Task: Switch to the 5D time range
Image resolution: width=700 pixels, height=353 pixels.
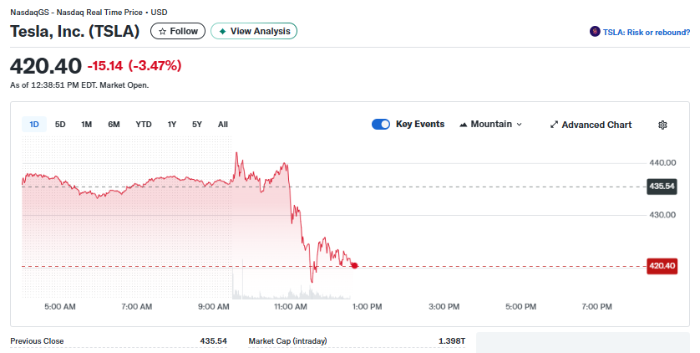Action: 60,125
